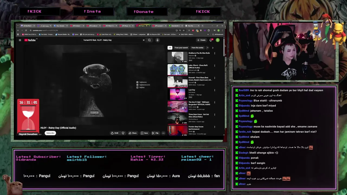Open options for Leito Chera Rafti video

point(215,66)
